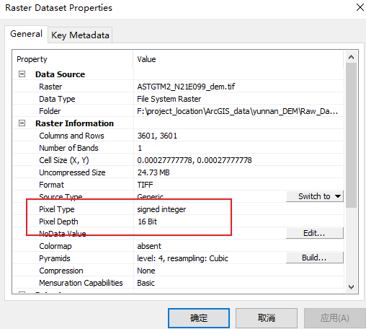Select the TIFF format value
This screenshot has height=329, width=366.
(145, 185)
